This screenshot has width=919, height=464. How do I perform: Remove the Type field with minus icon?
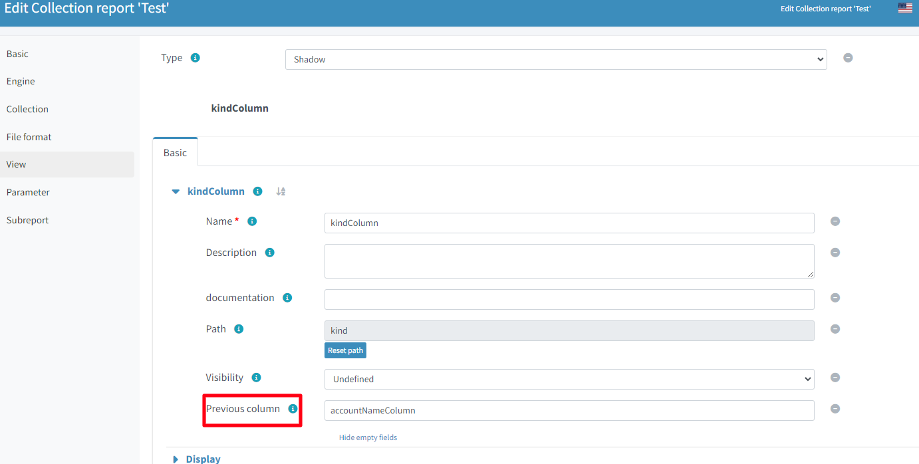tap(848, 58)
